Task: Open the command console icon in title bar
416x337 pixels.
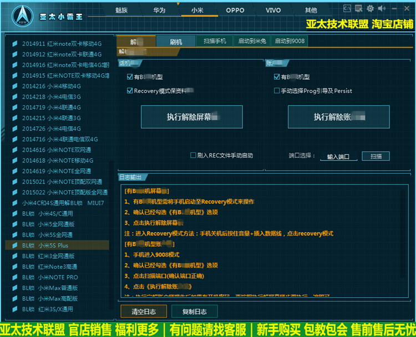Action: coord(347,8)
